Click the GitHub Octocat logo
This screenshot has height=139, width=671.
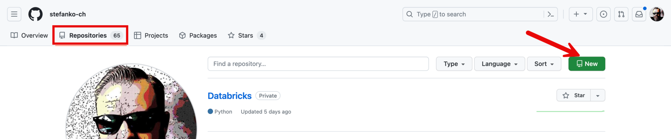click(x=35, y=14)
